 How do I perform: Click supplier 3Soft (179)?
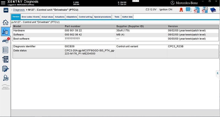tap(123, 31)
